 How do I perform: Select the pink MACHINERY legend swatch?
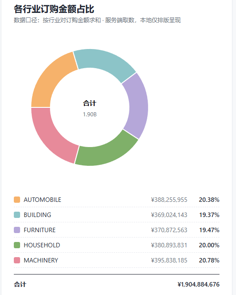(x=17, y=260)
